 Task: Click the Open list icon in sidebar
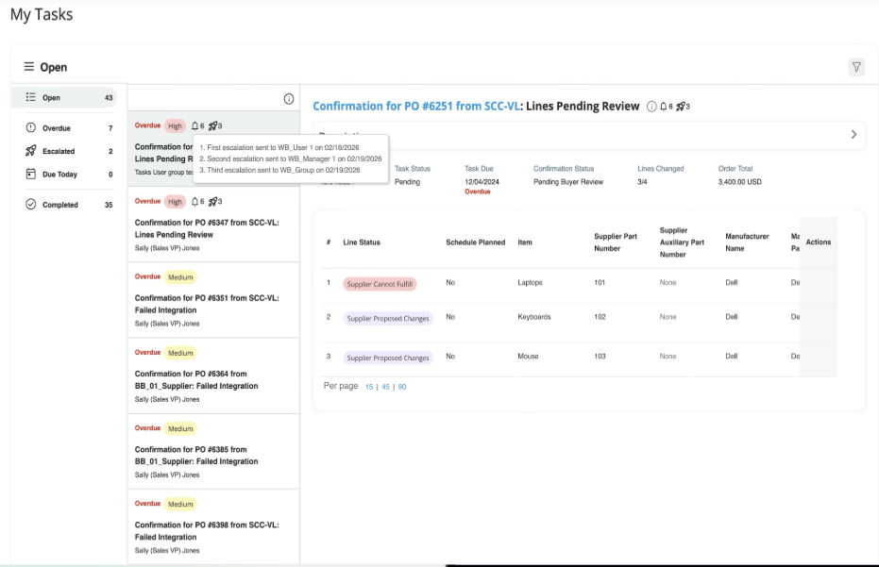tap(31, 97)
